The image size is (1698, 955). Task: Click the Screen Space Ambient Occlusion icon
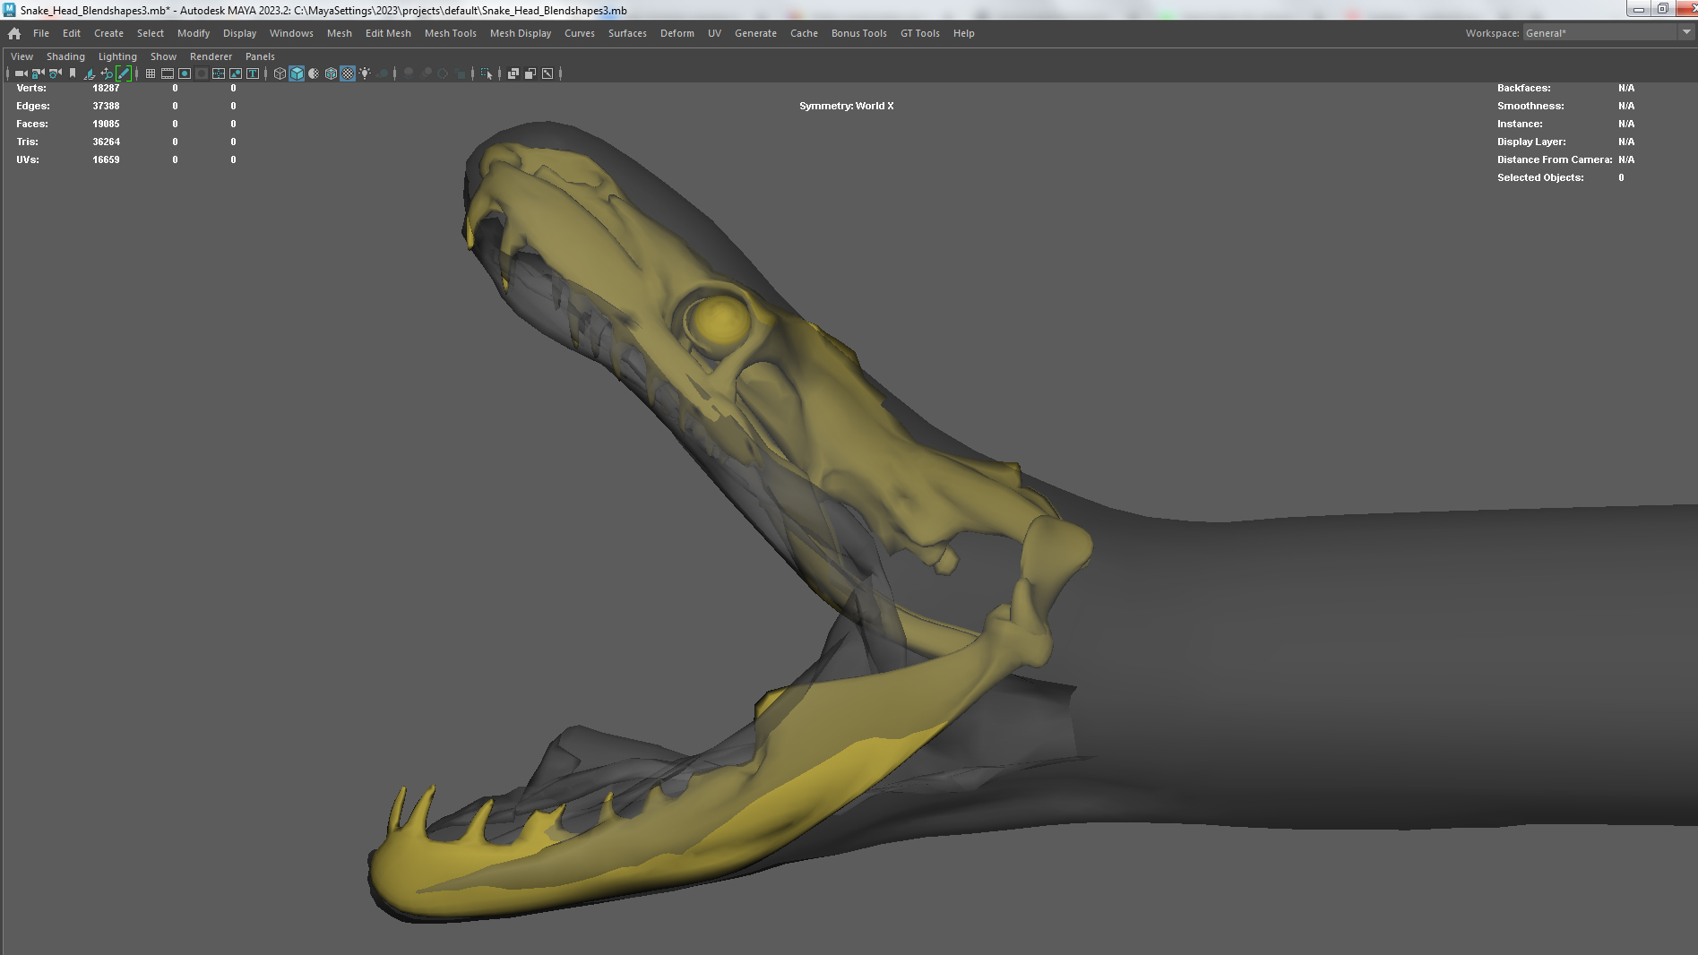pyautogui.click(x=409, y=73)
